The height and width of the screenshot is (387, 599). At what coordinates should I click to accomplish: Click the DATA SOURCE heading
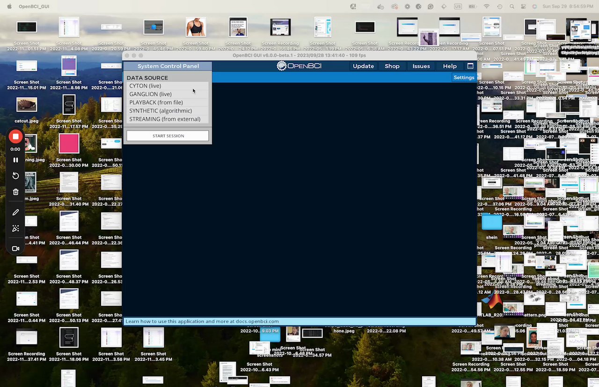(x=147, y=78)
